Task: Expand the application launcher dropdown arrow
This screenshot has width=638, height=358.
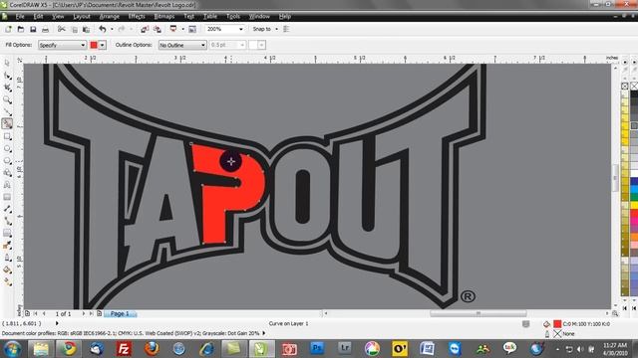Action: 182,29
